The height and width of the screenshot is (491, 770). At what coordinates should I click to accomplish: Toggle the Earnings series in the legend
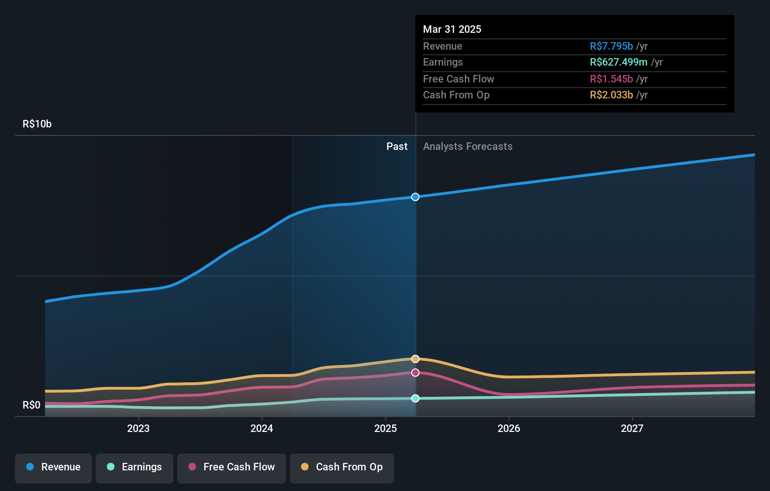tap(135, 468)
